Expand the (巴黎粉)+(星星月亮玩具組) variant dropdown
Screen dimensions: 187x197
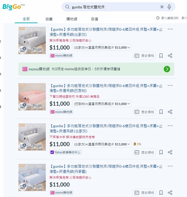point(102,104)
